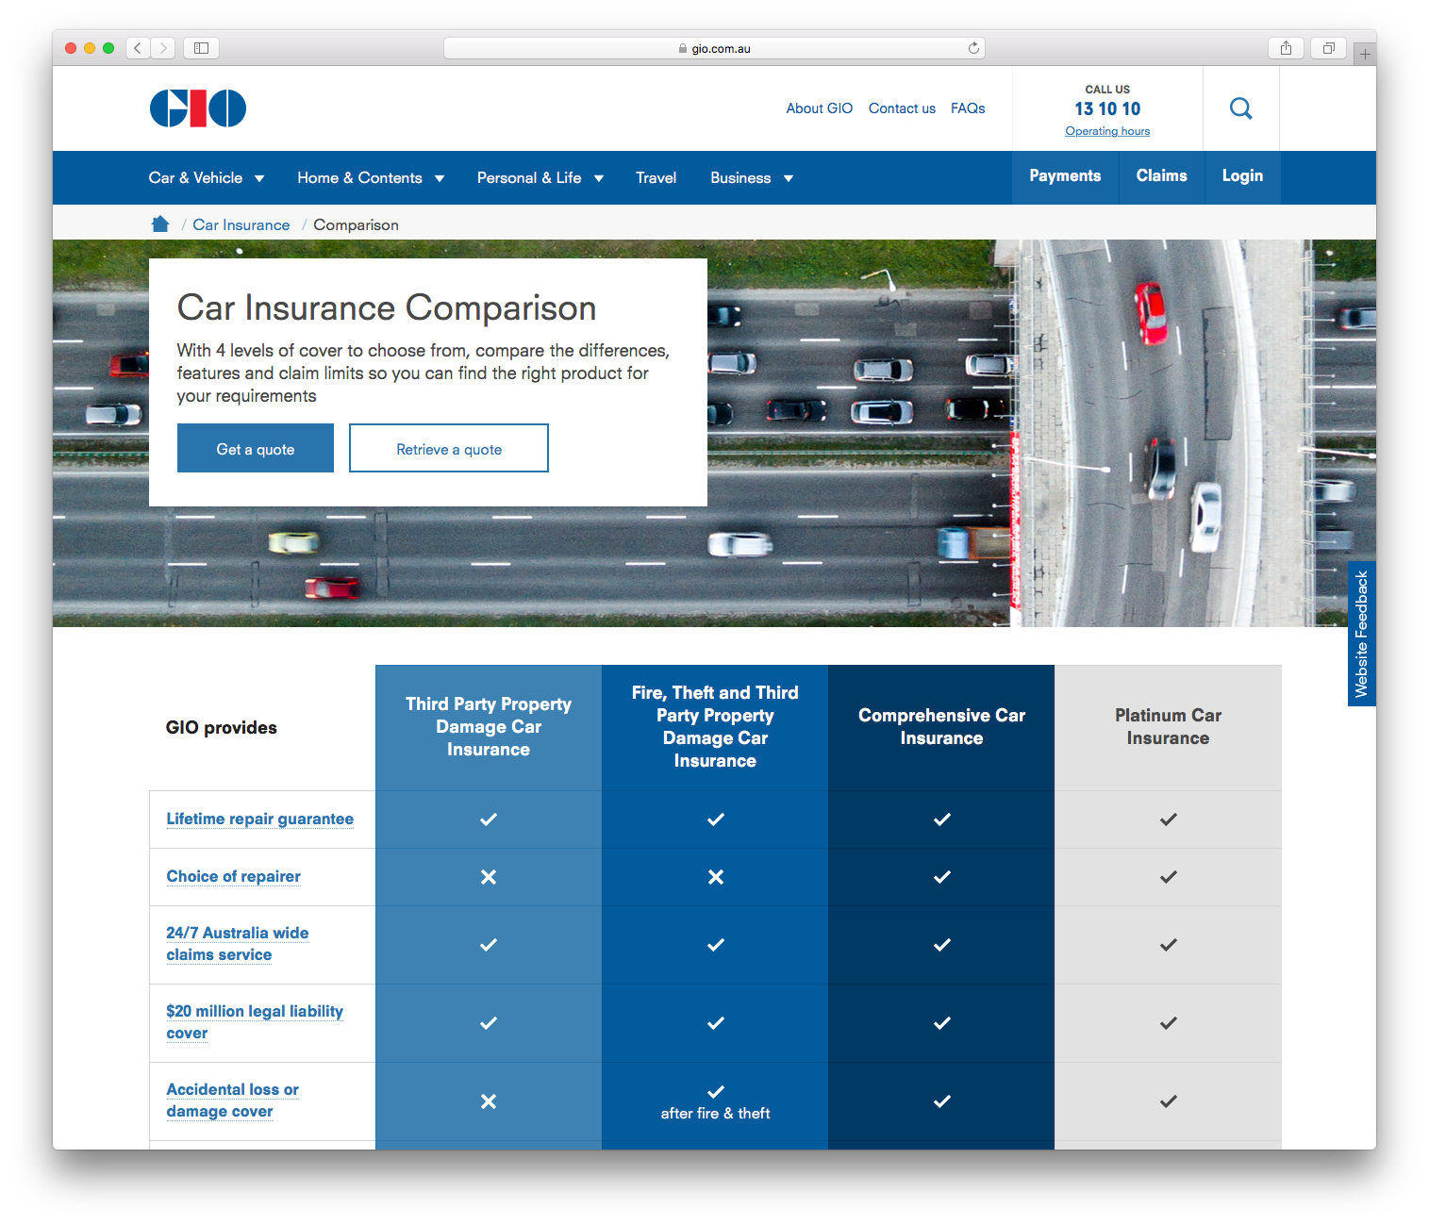Go back with the browser back arrow
This screenshot has width=1429, height=1225.
(x=138, y=48)
